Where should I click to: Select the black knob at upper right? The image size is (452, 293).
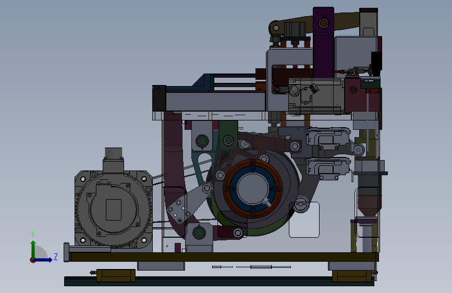[376, 63]
